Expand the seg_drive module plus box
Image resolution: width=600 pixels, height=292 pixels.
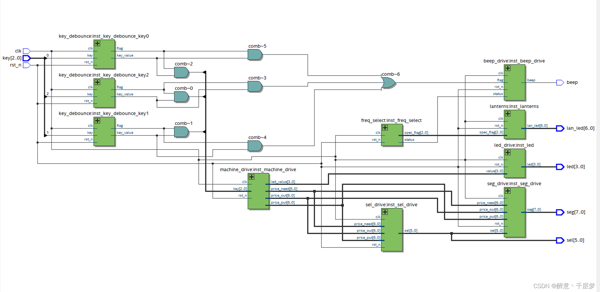pyautogui.click(x=508, y=191)
